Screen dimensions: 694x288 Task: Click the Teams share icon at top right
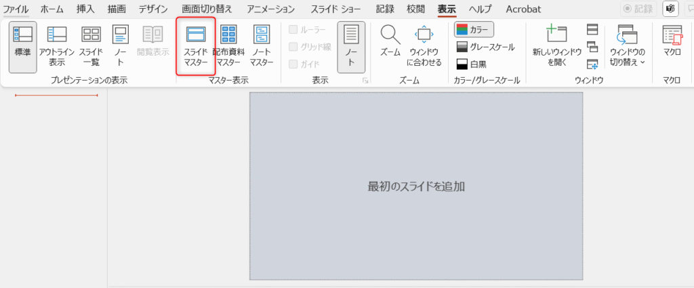(670, 9)
